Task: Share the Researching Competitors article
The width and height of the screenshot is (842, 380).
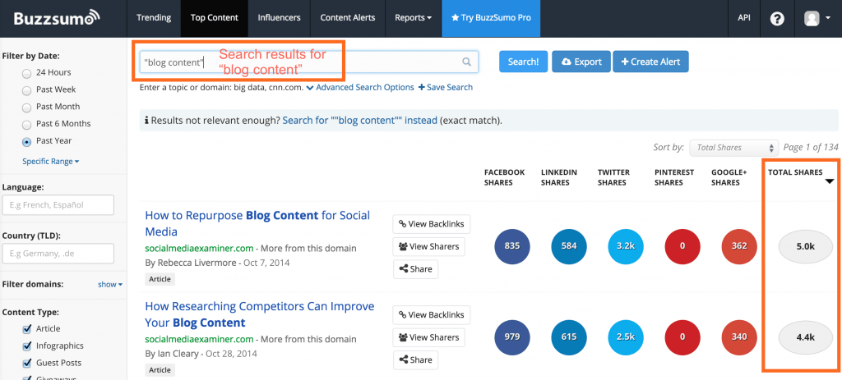Action: click(415, 360)
